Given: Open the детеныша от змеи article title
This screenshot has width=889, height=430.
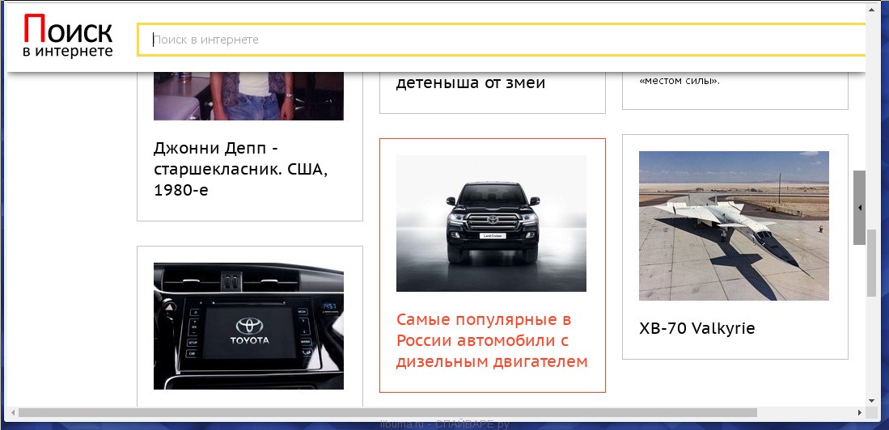Looking at the screenshot, I should click(x=470, y=83).
